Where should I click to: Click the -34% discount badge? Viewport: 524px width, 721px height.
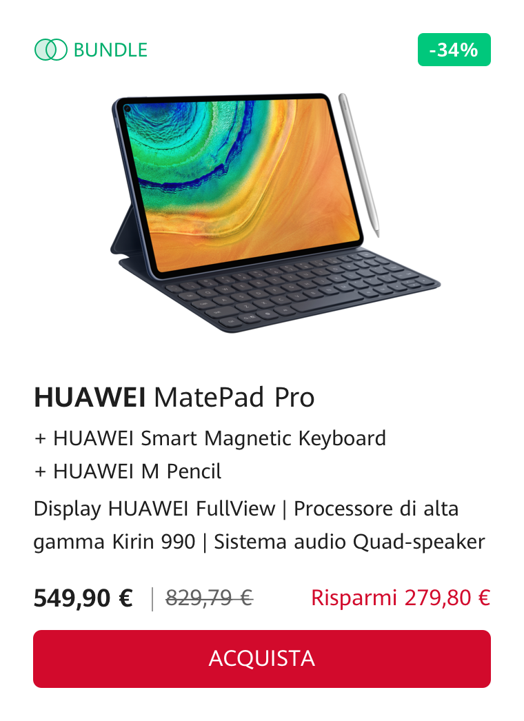coord(454,50)
